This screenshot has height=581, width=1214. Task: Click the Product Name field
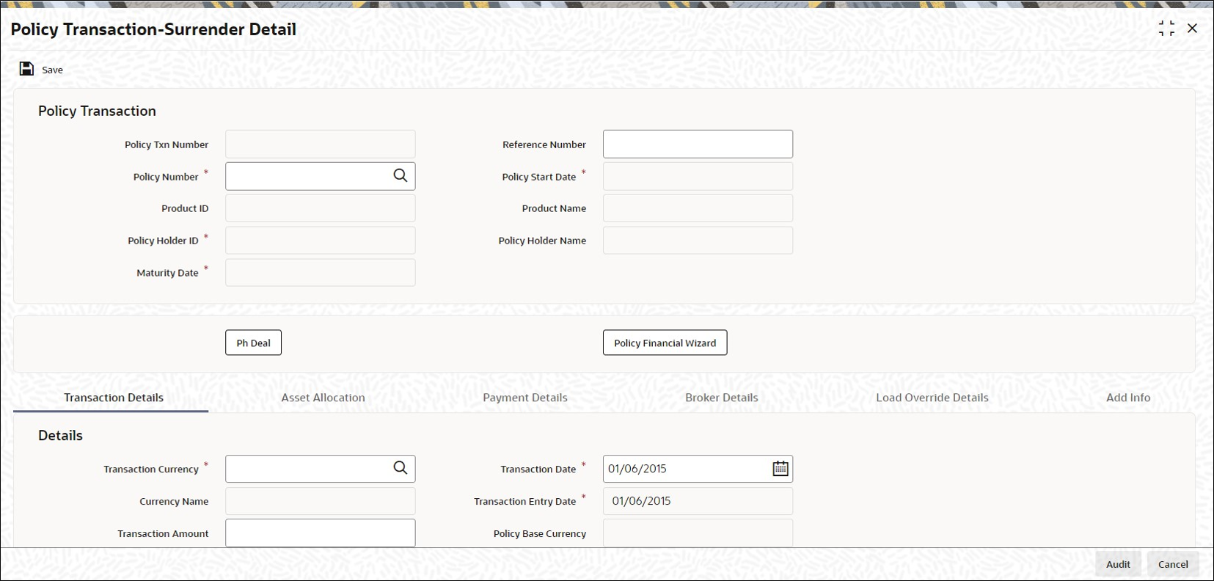tap(698, 208)
